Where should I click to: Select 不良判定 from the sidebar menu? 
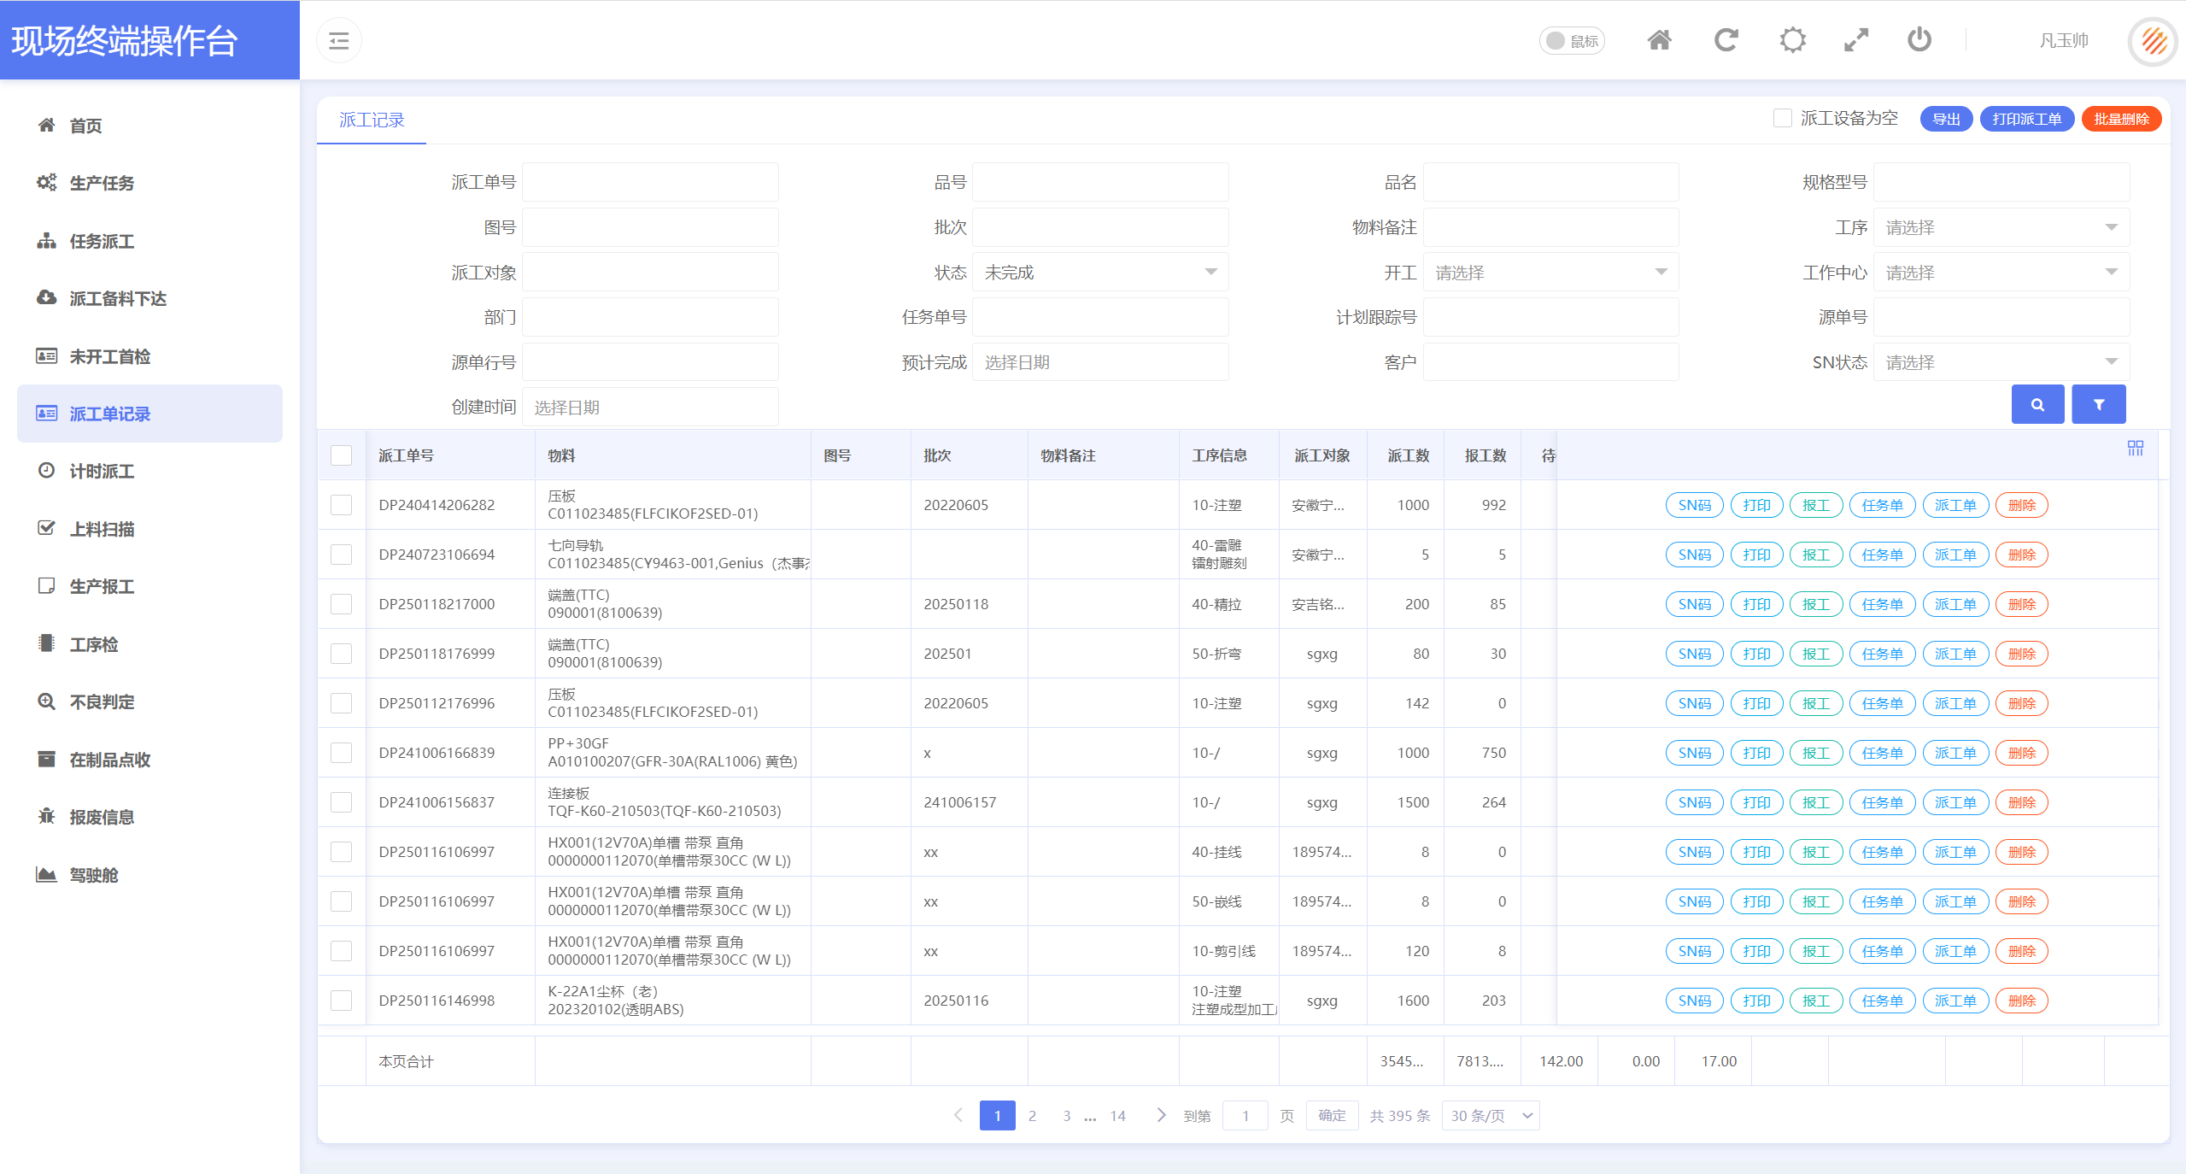[102, 702]
